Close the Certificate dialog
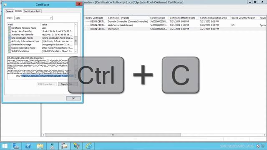Image resolution: width=267 pixels, height=150 pixels. (79, 4)
